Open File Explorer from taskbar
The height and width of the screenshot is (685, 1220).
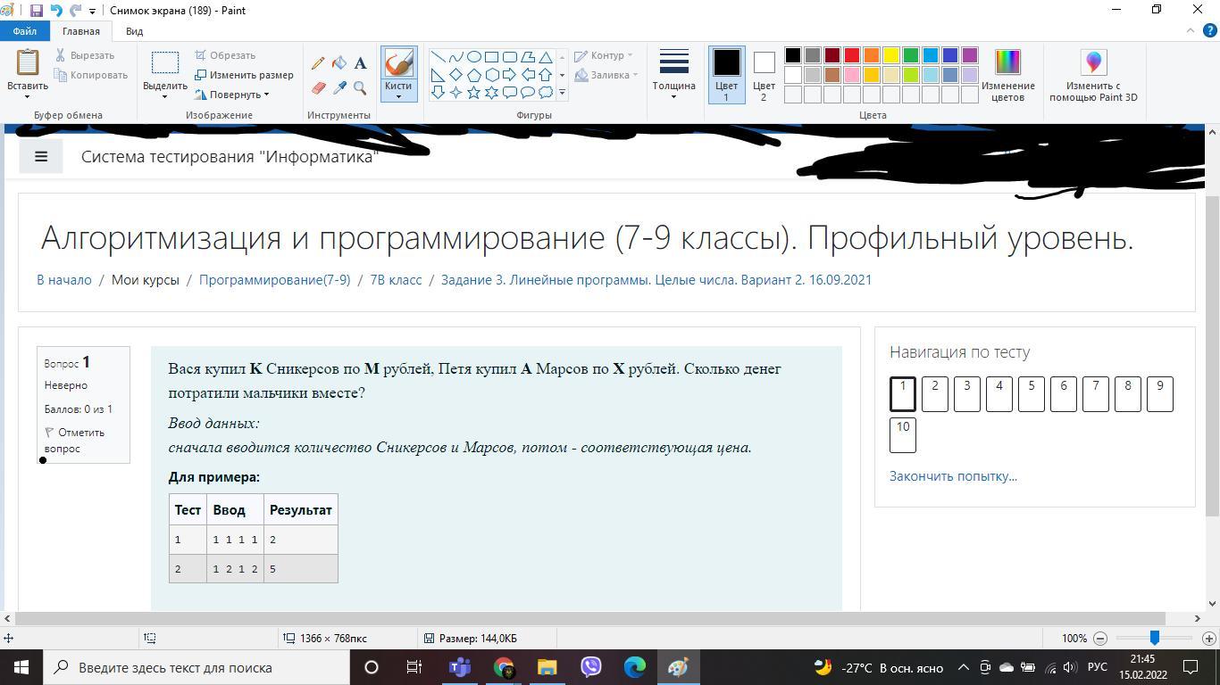547,667
